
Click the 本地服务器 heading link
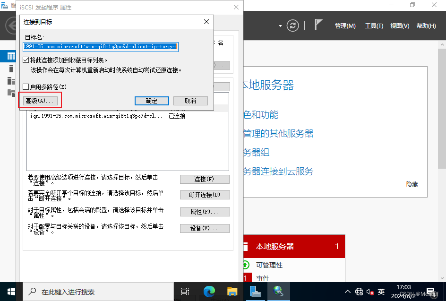tap(268, 85)
